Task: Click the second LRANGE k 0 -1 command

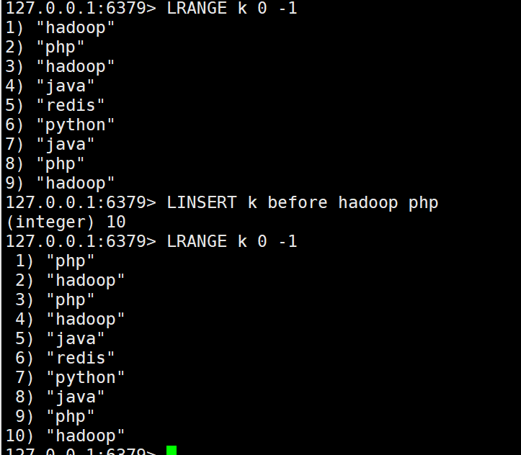Action: pyautogui.click(x=232, y=241)
